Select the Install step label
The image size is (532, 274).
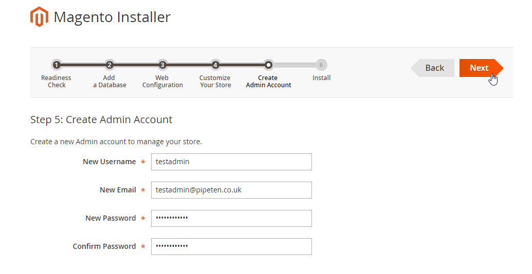coord(321,78)
